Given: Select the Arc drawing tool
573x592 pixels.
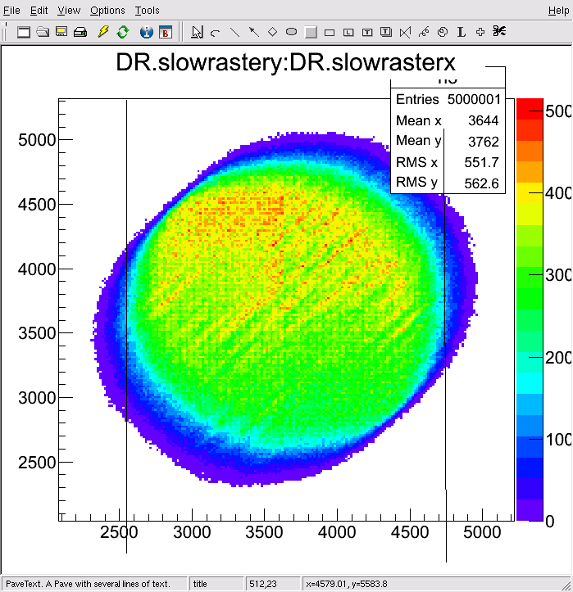Looking at the screenshot, I should (216, 33).
